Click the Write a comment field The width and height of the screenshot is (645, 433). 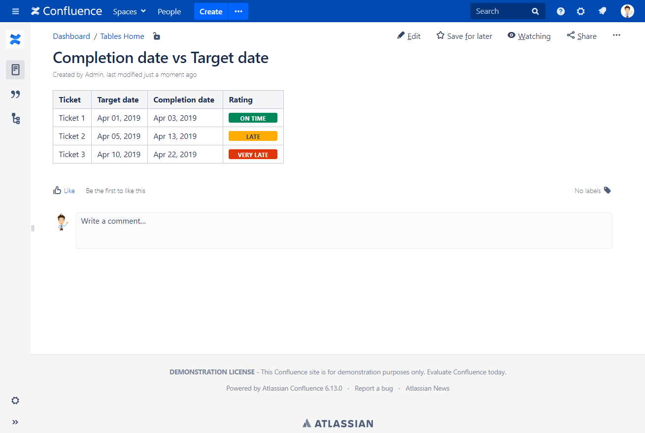click(x=343, y=230)
